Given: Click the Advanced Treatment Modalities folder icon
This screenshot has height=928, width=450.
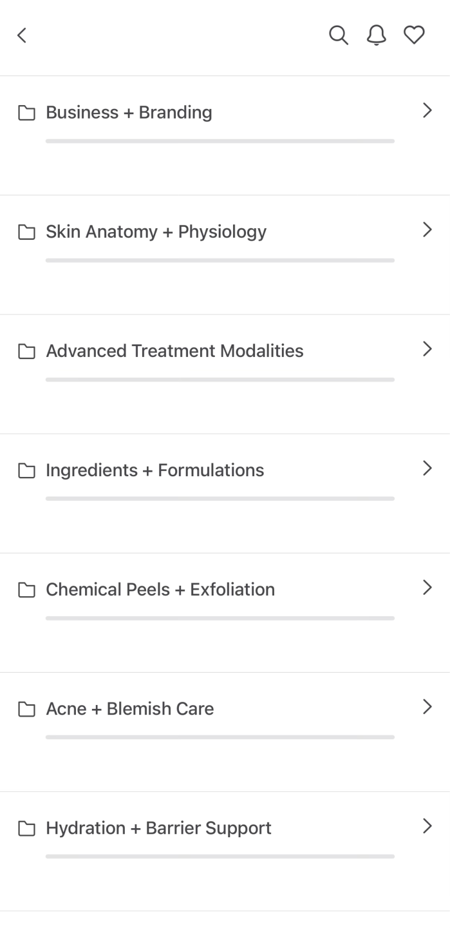Looking at the screenshot, I should point(26,351).
